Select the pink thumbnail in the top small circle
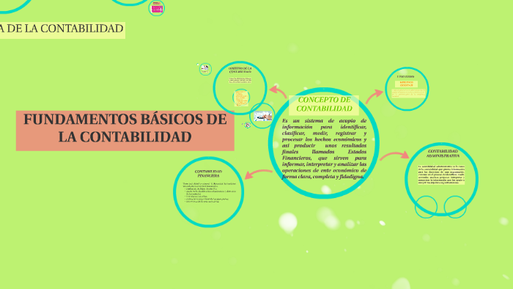 click(x=156, y=9)
